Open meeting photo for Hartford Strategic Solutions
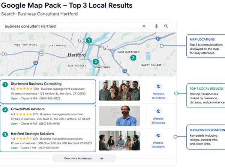 click(x=119, y=140)
